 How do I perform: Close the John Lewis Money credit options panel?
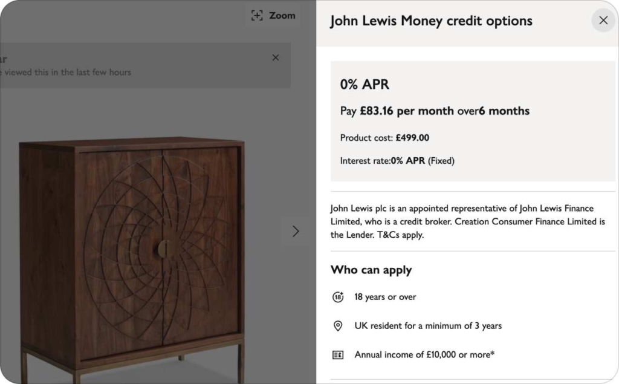[603, 20]
